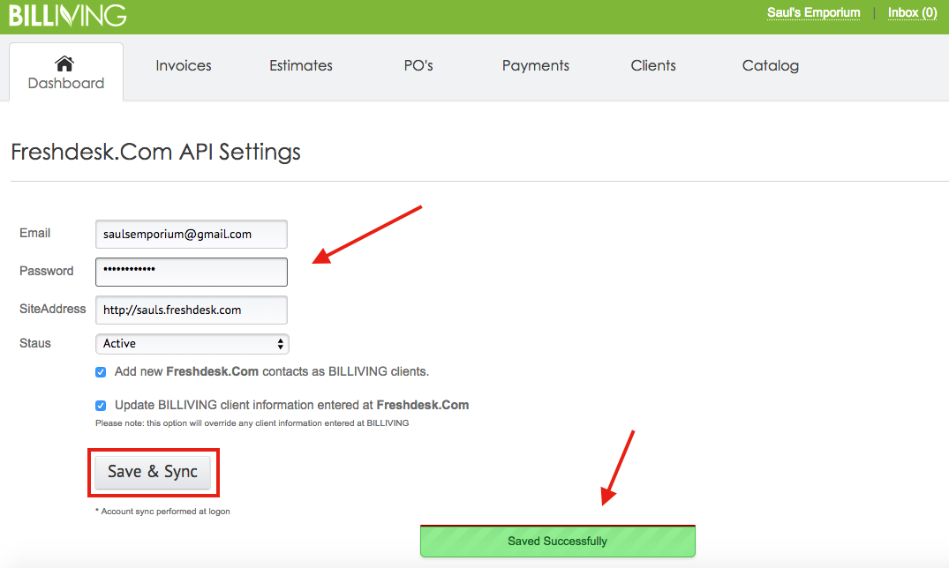949x568 pixels.
Task: Select the Freshdesk.Com API Settings heading
Action: click(155, 152)
